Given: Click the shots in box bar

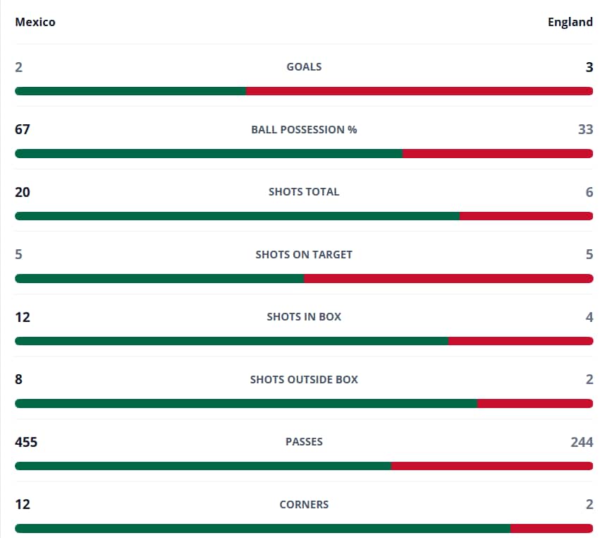Looking at the screenshot, I should [304, 341].
